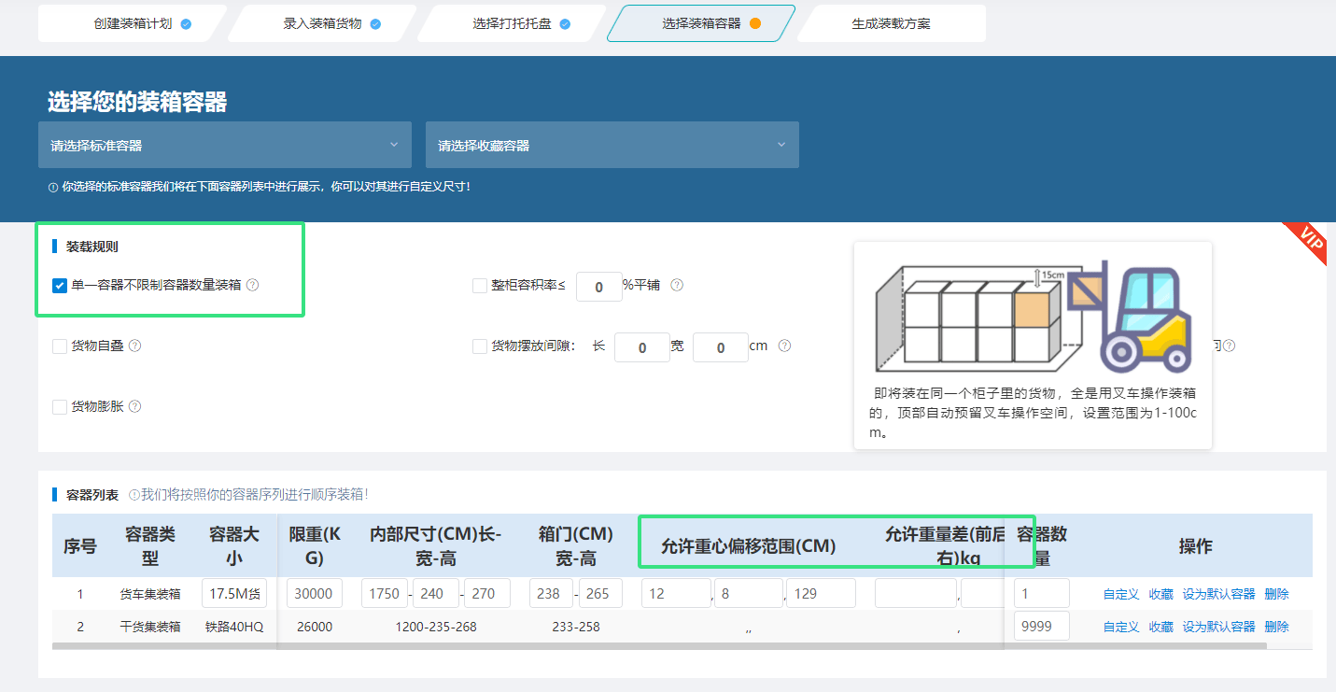Viewport: 1336px width, 692px height.
Task: Click 设为默认容器 for the 货车集装箱 row
Action: coord(1219,594)
